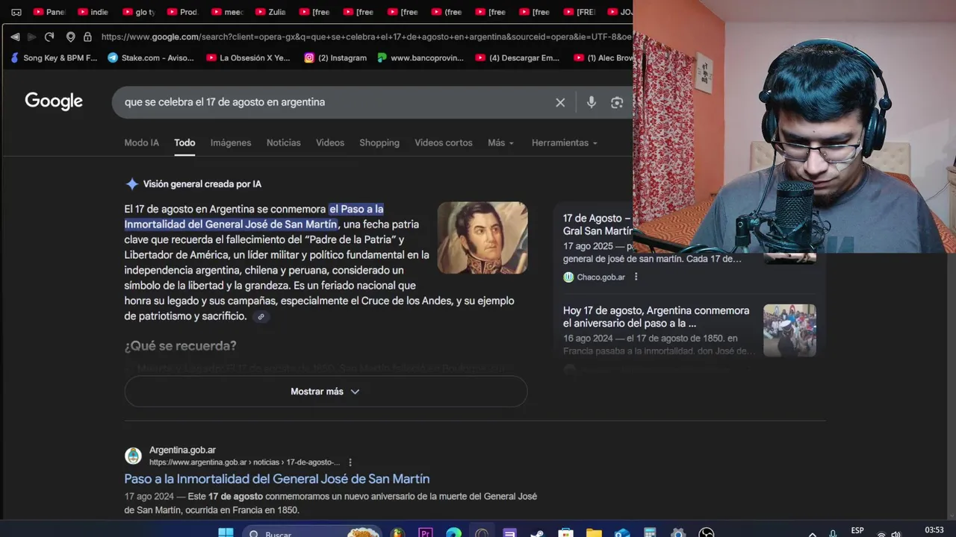The height and width of the screenshot is (537, 956).
Task: Open more options beside Chaco.gob.ar source
Action: 636,277
